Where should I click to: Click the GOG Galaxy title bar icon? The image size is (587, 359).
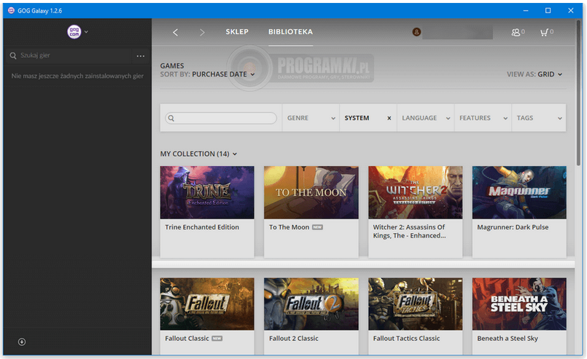(11, 10)
